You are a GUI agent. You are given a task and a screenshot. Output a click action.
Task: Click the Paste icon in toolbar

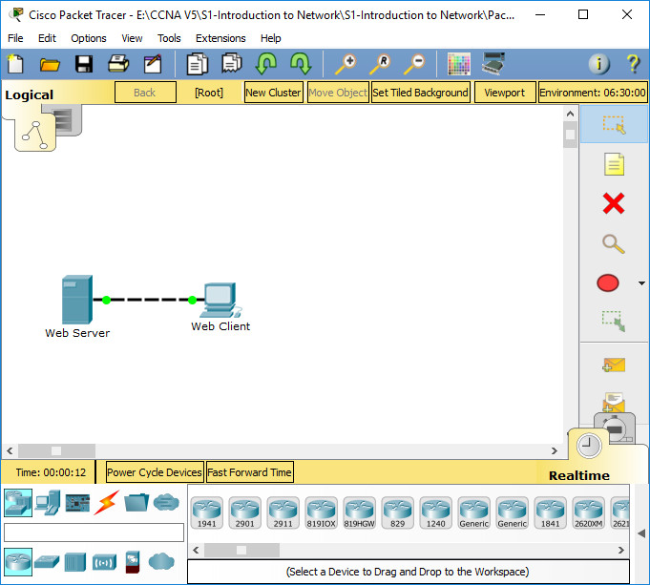(232, 63)
